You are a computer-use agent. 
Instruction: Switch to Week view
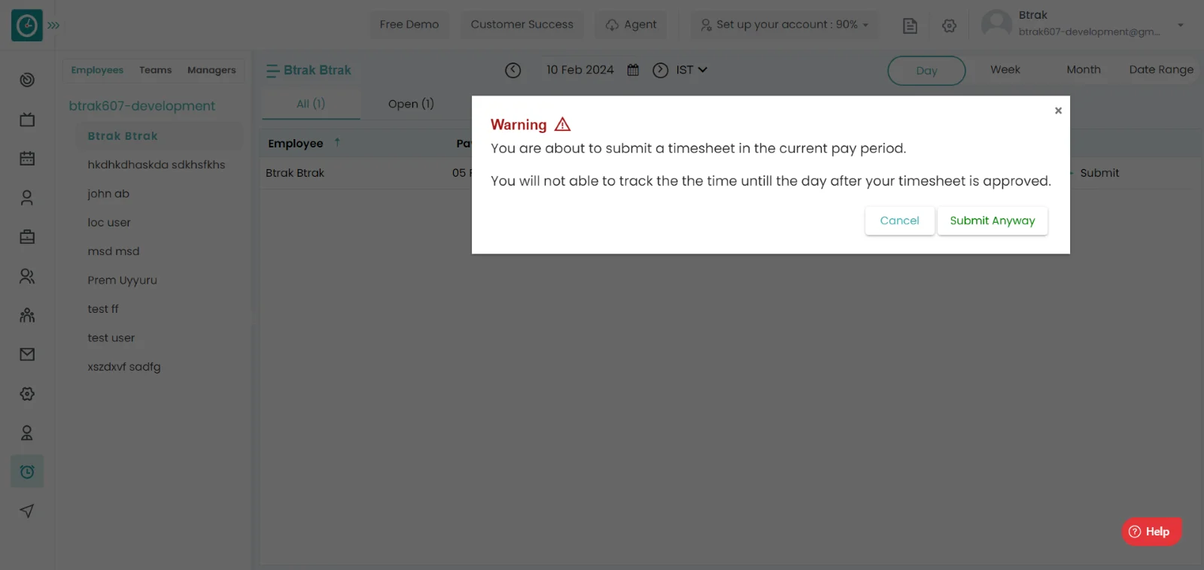1005,70
